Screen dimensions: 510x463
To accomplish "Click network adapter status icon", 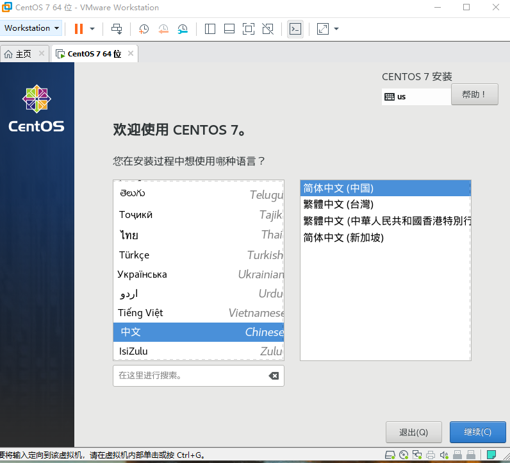I will click(417, 455).
